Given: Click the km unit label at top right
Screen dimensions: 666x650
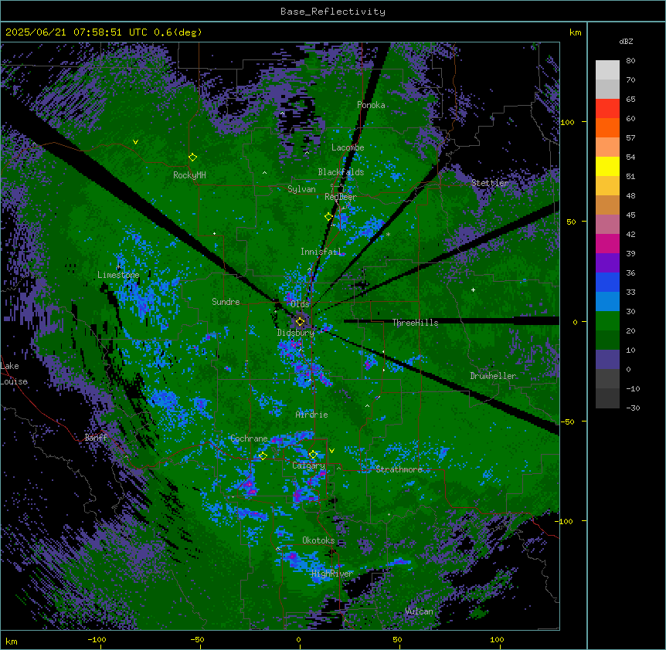Looking at the screenshot, I should tap(576, 32).
